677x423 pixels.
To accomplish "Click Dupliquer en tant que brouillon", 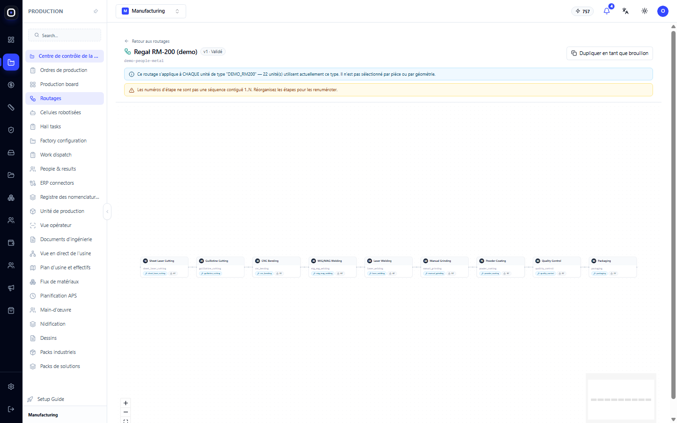I will pyautogui.click(x=610, y=53).
